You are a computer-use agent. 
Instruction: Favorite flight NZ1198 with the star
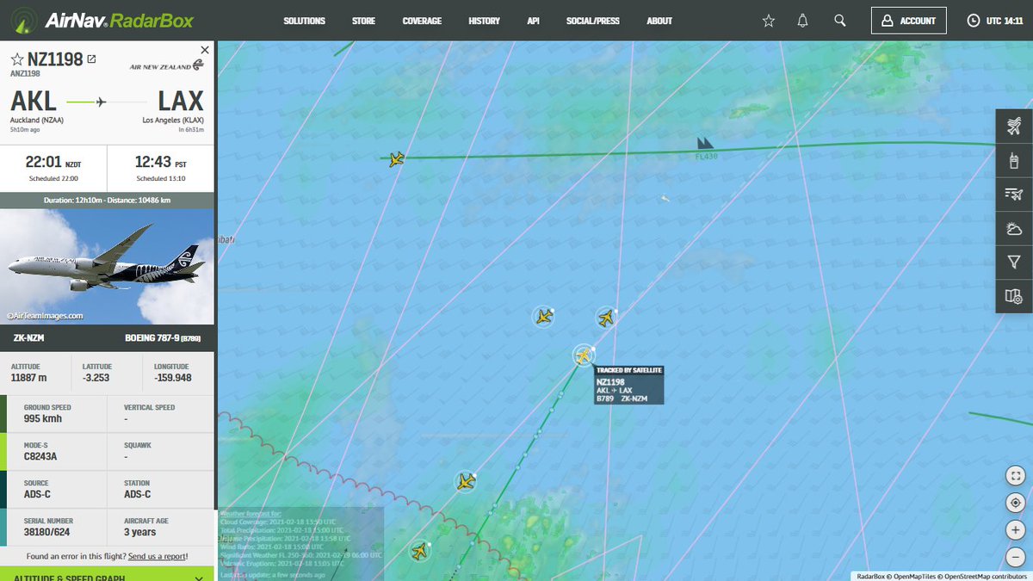tap(17, 59)
